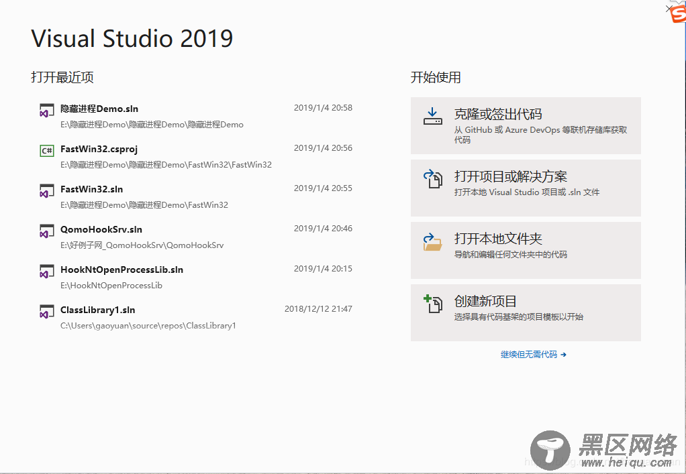
Task: Open recent solution ClassLibrary1.sln
Action: pos(196,317)
